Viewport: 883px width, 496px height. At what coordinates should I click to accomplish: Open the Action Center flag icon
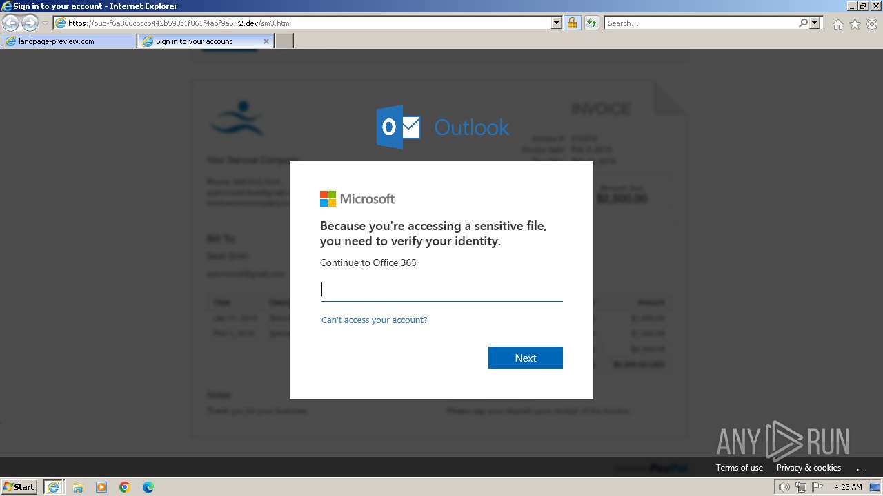817,487
